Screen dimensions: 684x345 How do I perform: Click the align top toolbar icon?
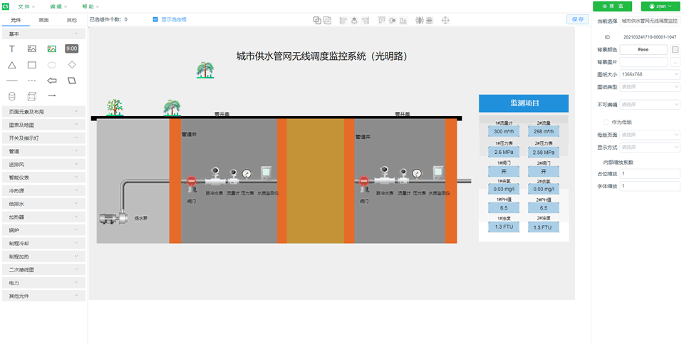[x=382, y=20]
